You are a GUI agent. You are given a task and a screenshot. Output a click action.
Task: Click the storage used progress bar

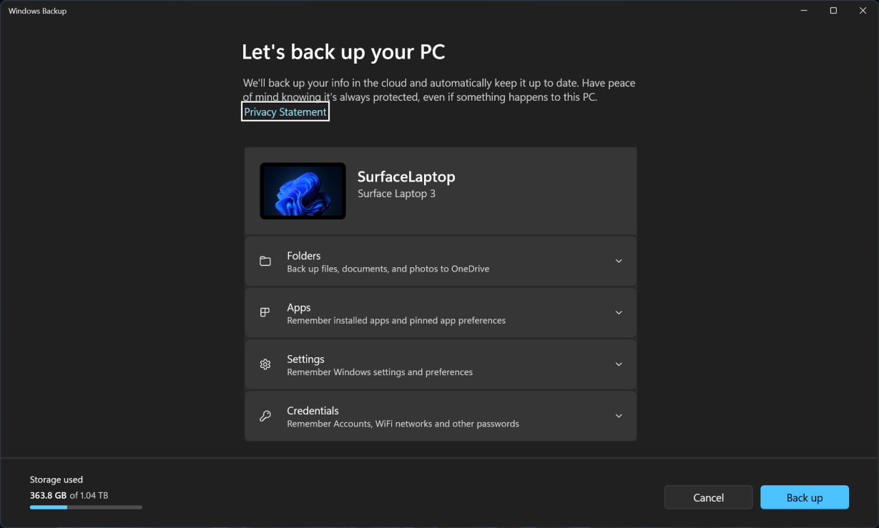pyautogui.click(x=86, y=507)
